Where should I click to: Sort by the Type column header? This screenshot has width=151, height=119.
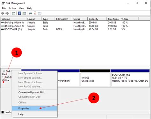coord(48,19)
